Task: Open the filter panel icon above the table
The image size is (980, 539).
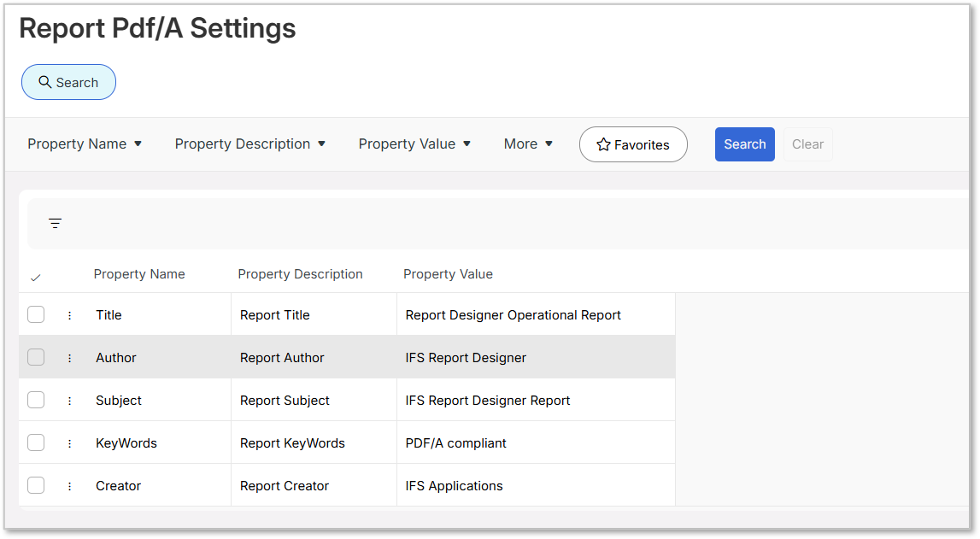Action: (55, 224)
